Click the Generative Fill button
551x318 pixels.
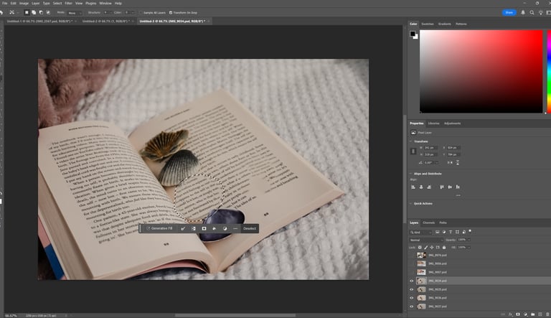click(160, 228)
